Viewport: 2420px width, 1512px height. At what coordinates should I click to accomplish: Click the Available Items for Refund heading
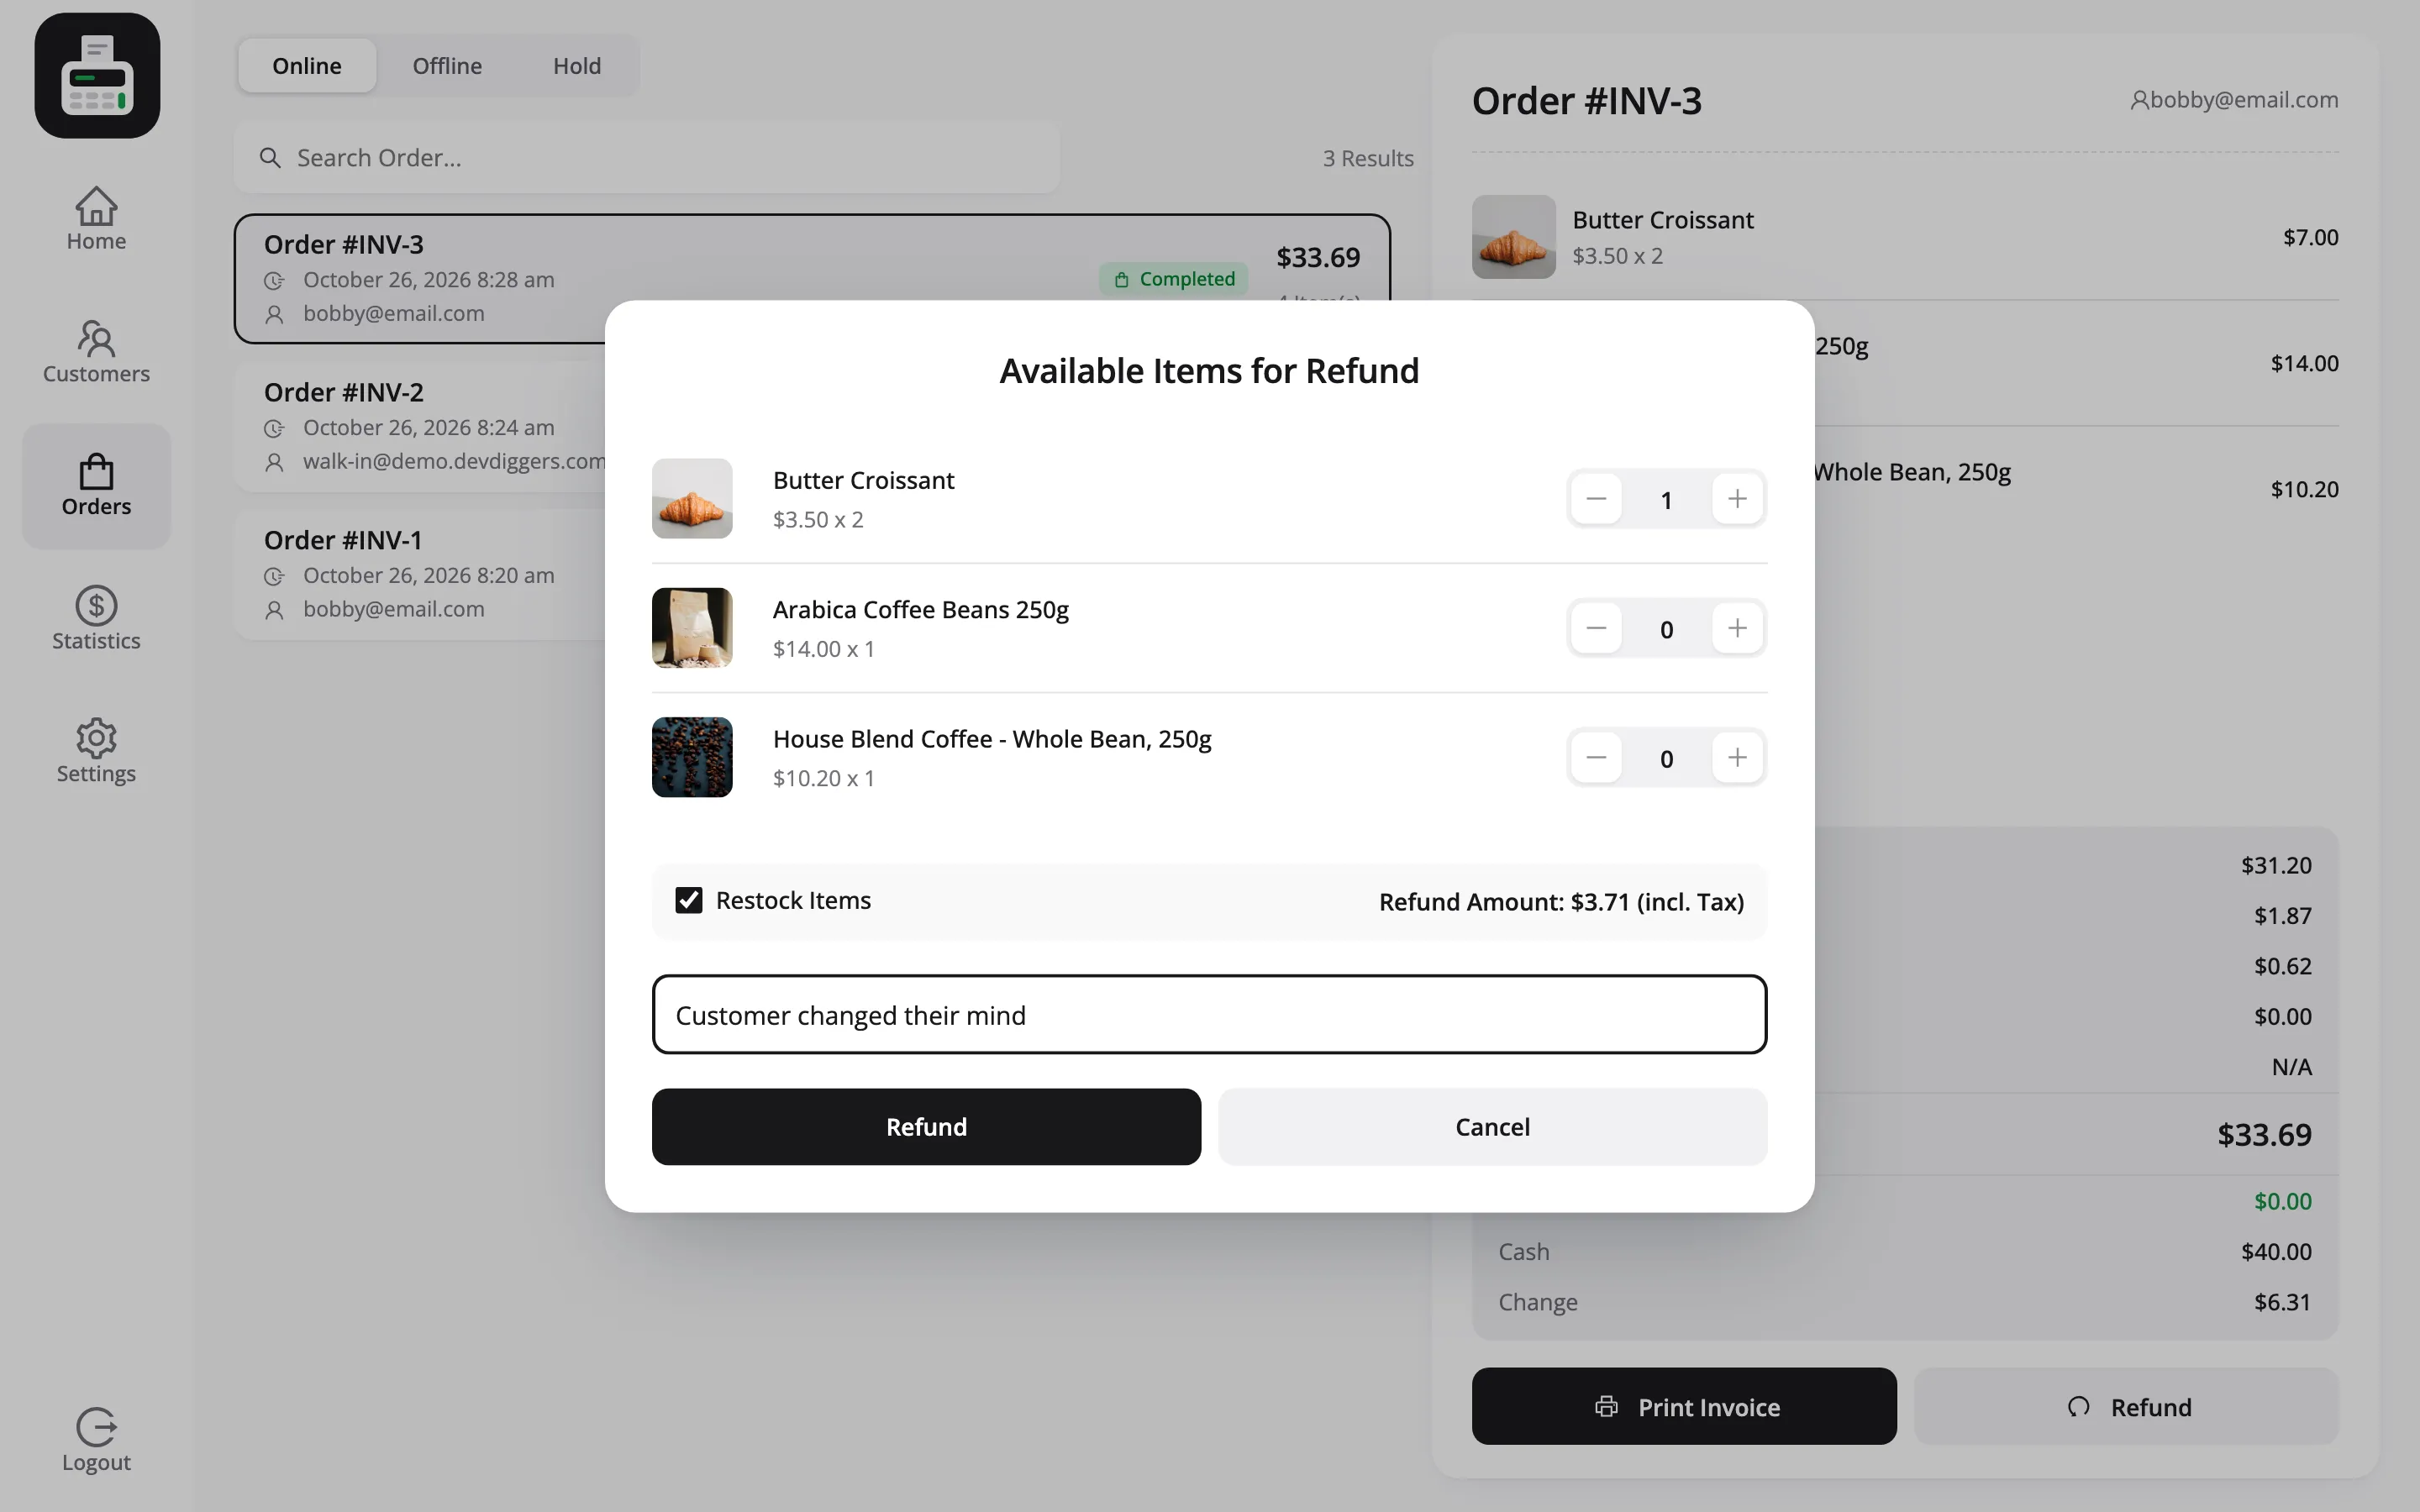pyautogui.click(x=1209, y=371)
